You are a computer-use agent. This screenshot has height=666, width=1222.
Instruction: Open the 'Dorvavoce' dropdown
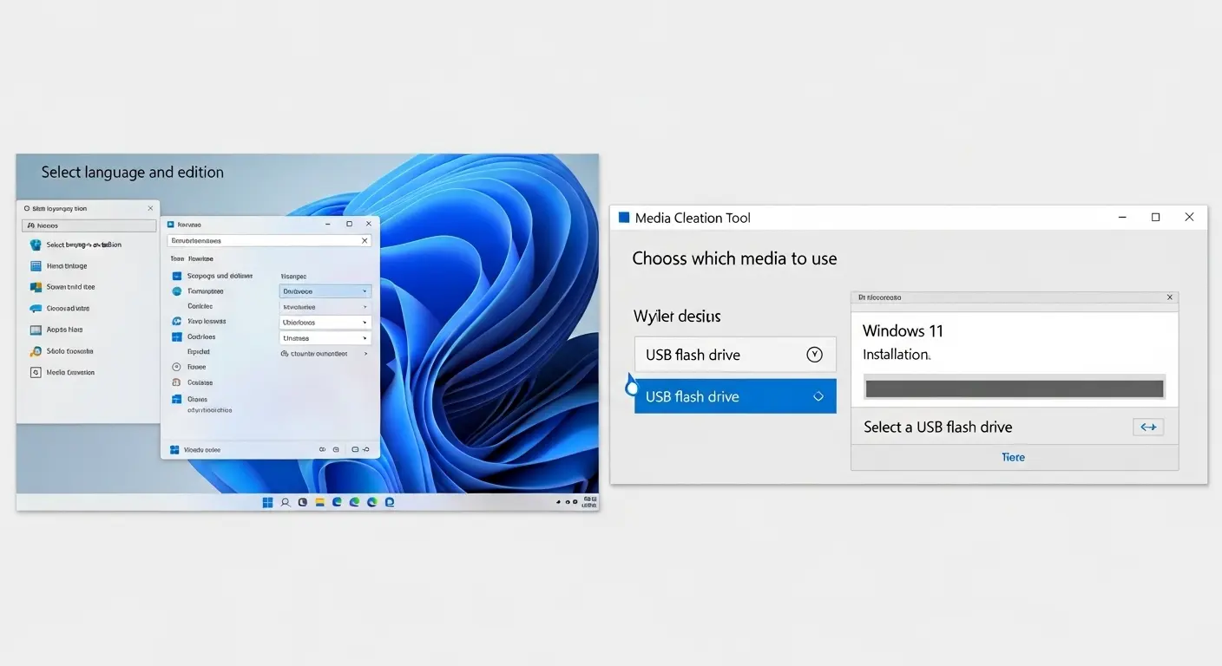[x=325, y=291]
